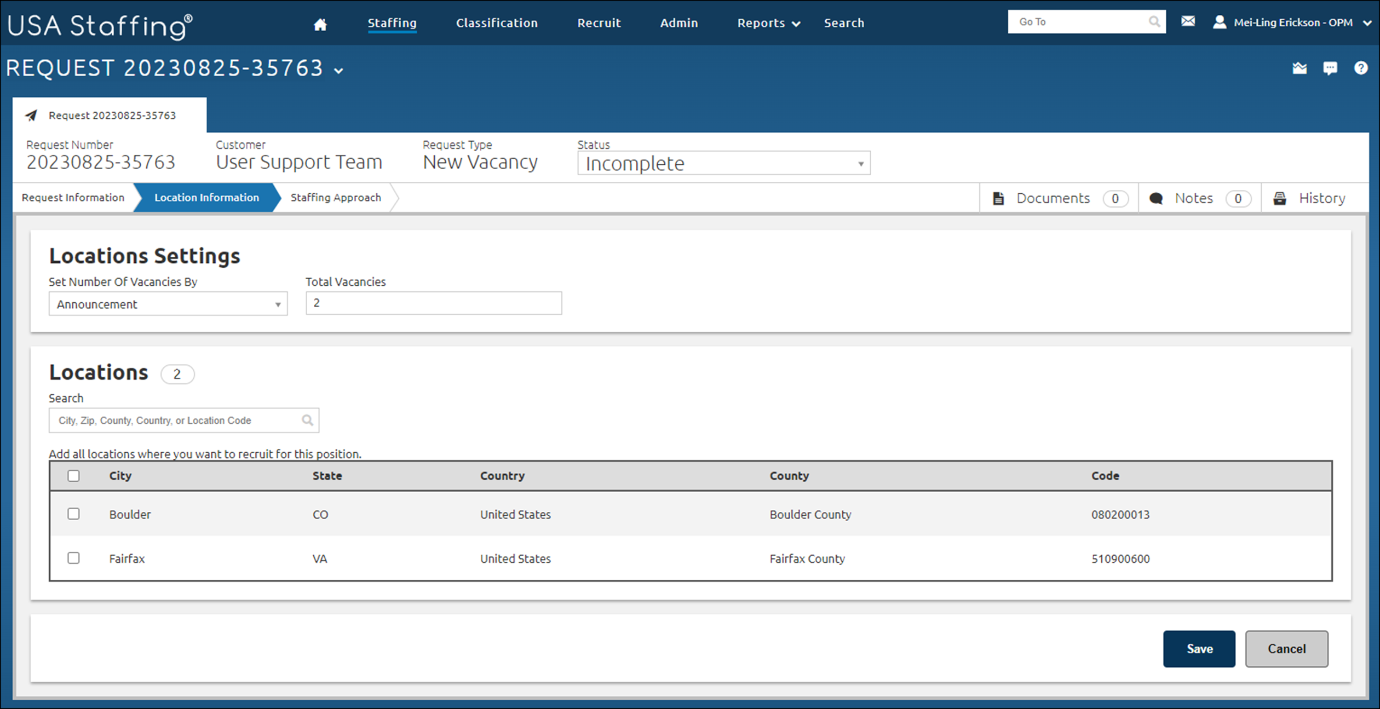Expand the Mei-Ling Erickson user menu
Image resolution: width=1380 pixels, height=709 pixels.
(x=1367, y=22)
